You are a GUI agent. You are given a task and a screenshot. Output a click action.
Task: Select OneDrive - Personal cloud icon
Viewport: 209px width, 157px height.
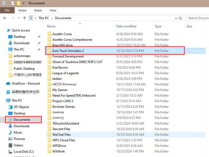click(x=8, y=84)
